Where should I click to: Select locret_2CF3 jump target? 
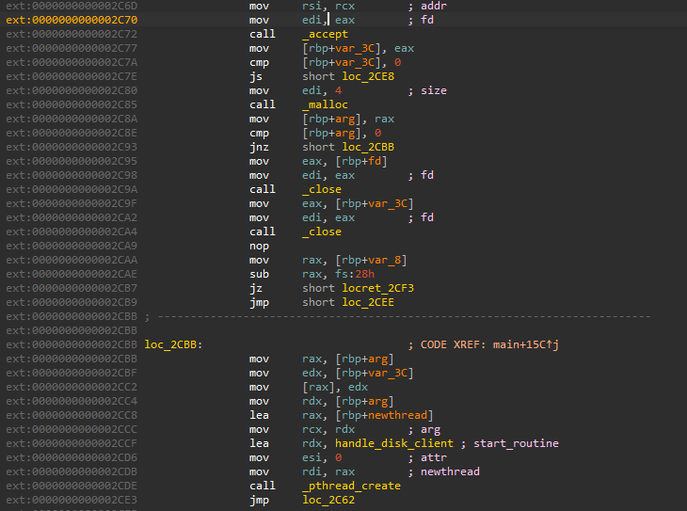377,288
